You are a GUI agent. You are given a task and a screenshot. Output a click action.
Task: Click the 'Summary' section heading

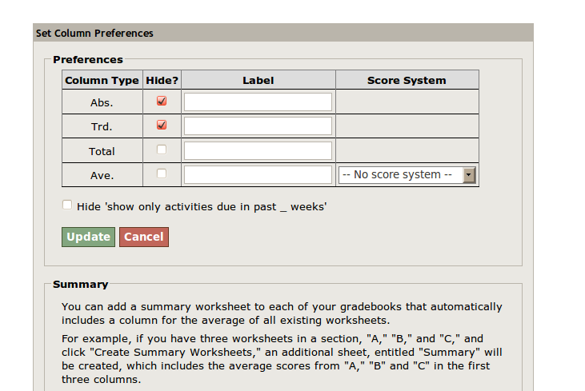click(80, 284)
